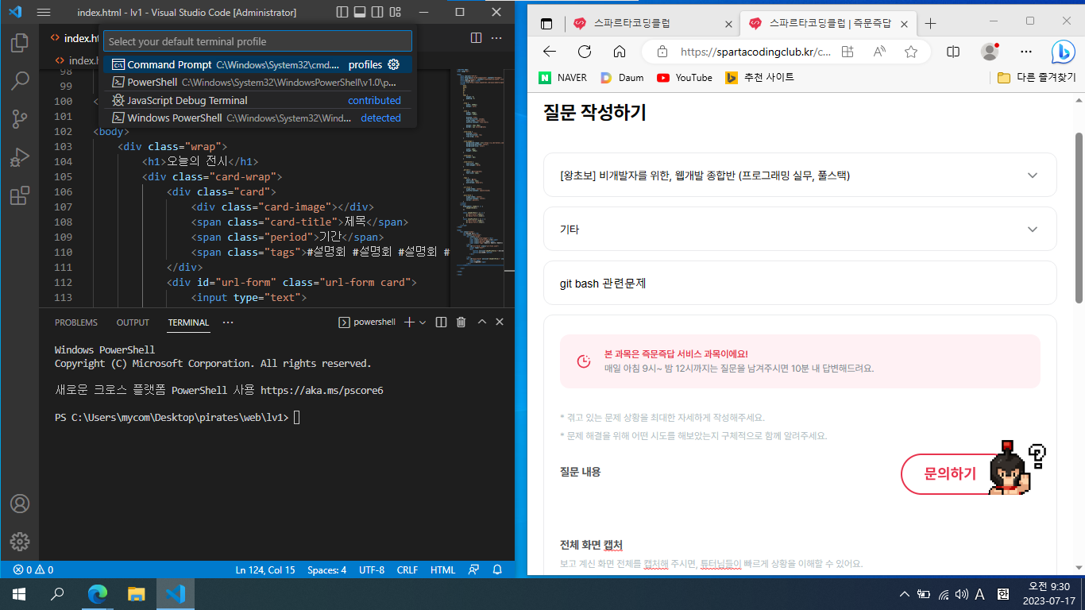Open the Accounts menu in VS Code
This screenshot has width=1085, height=610.
tap(20, 504)
